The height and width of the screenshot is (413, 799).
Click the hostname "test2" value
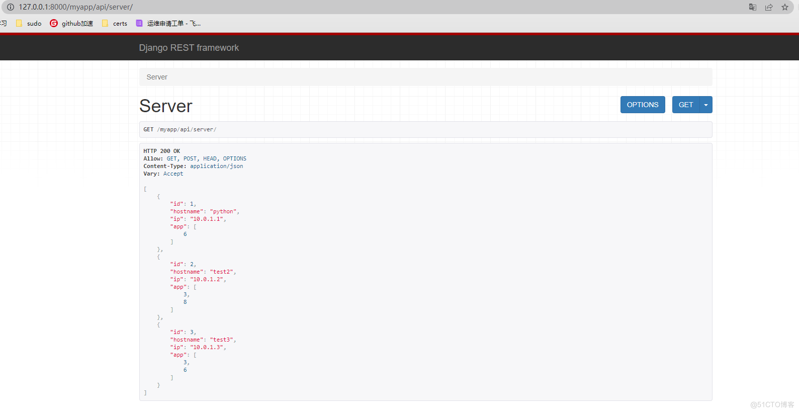click(x=222, y=272)
